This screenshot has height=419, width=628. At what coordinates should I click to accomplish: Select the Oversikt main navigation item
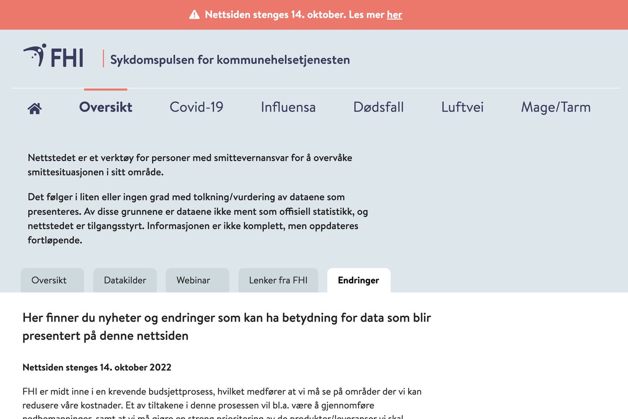(106, 107)
